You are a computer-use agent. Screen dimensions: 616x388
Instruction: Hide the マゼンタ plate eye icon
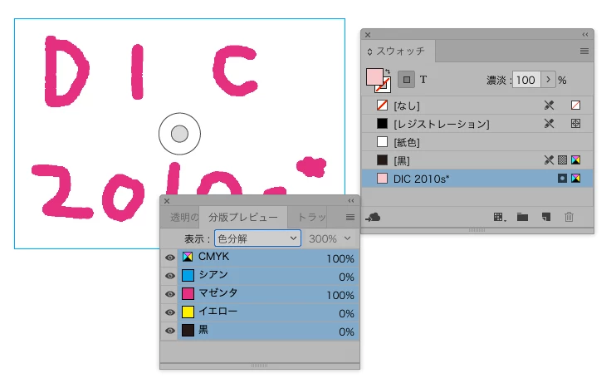170,294
